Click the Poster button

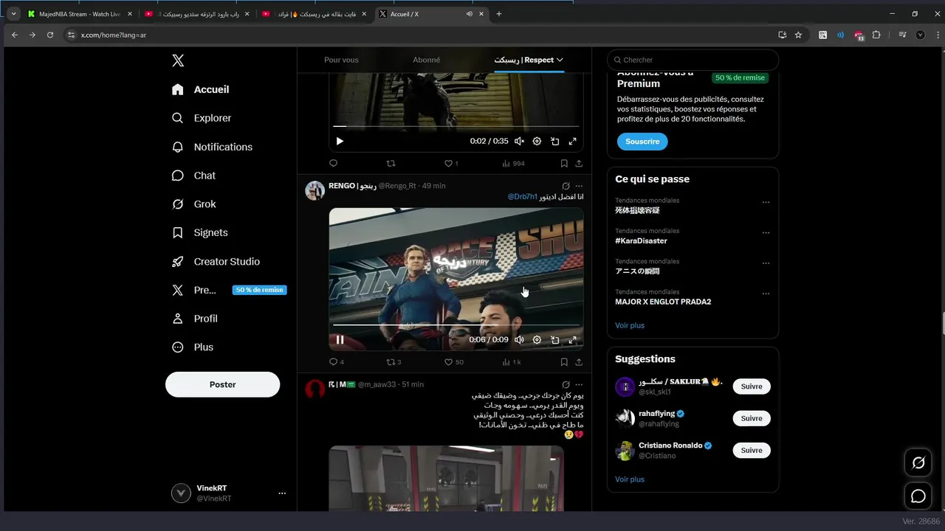coord(222,384)
